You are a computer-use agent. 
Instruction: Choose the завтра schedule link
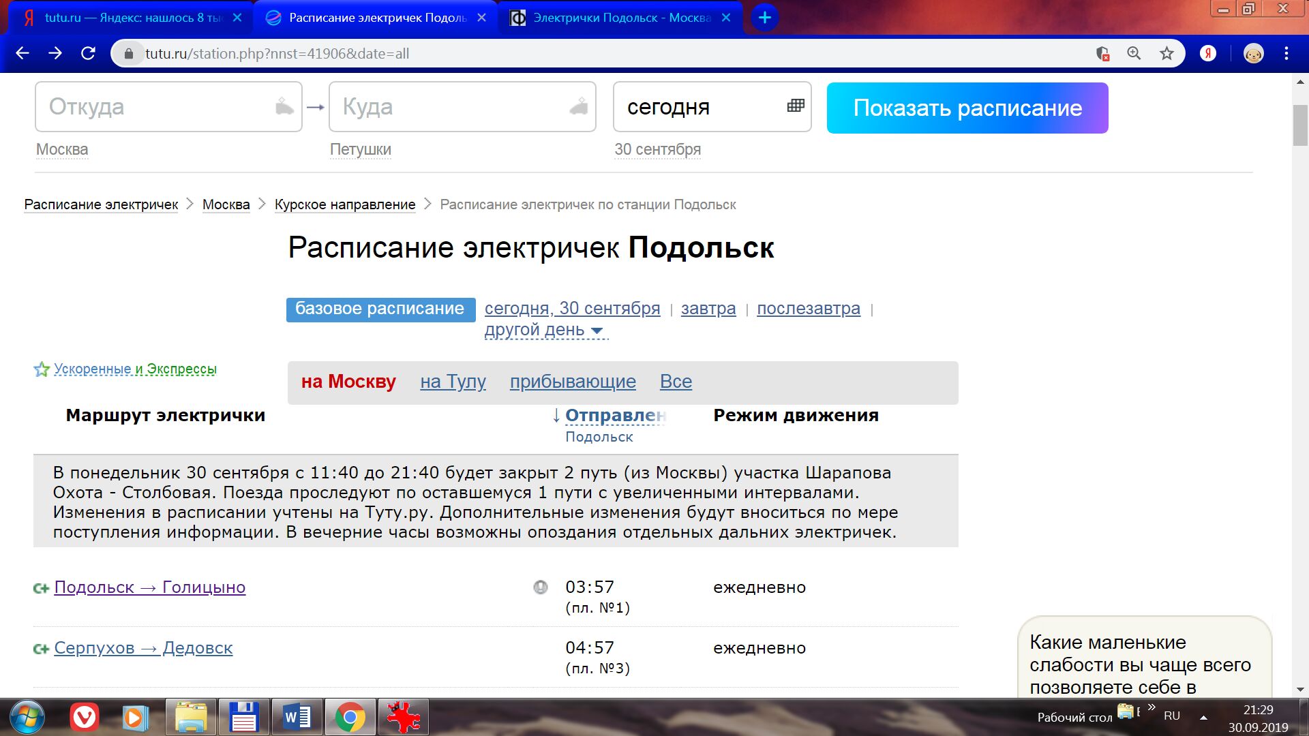click(708, 309)
